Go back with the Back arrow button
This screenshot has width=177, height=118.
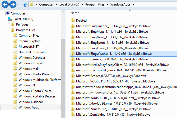tap(5, 4)
